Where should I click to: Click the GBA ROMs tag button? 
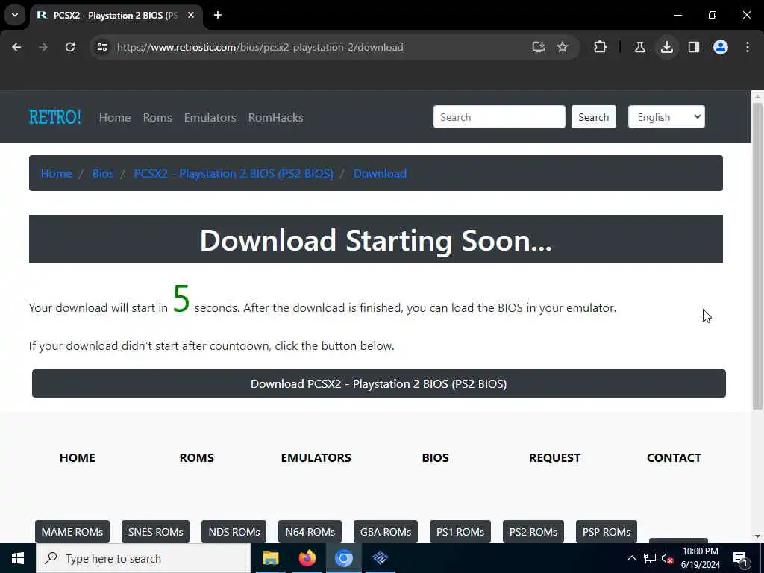386,531
